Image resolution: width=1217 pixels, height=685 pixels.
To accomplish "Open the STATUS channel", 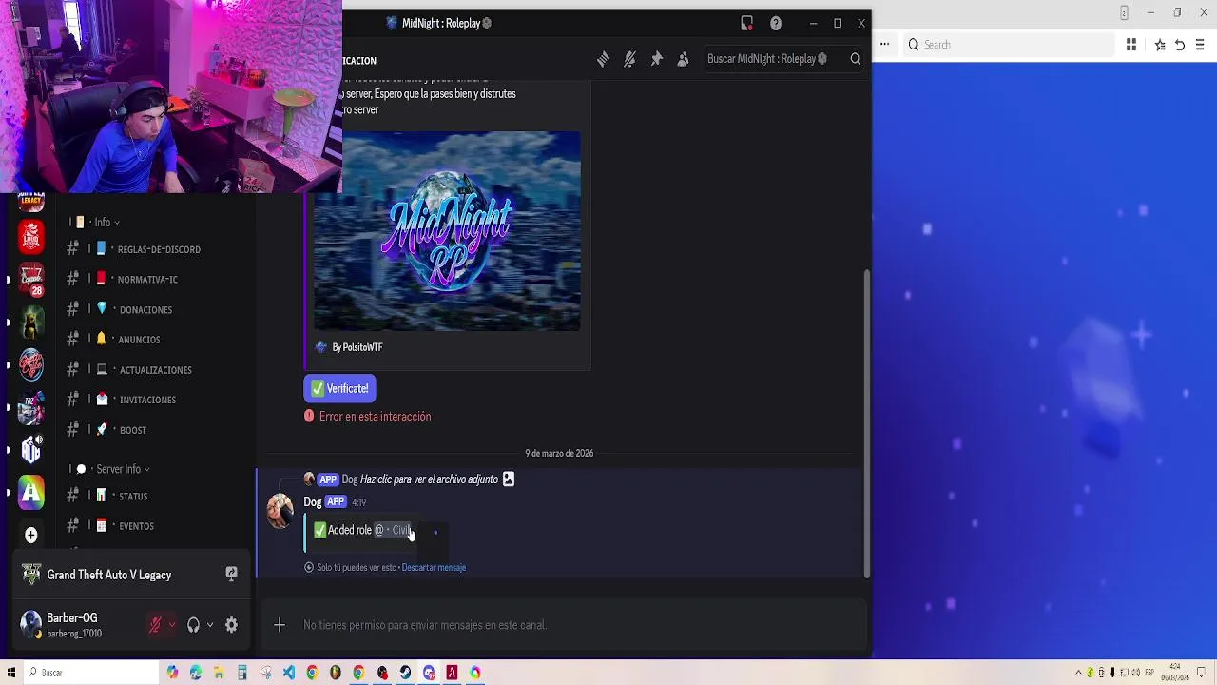I will pos(134,496).
